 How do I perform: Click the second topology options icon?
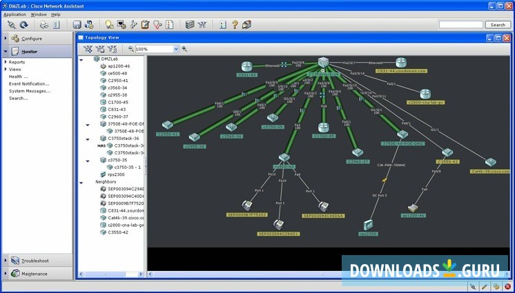click(100, 49)
